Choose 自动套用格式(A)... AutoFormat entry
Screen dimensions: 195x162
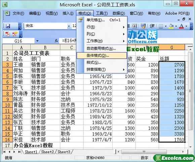point(102,48)
